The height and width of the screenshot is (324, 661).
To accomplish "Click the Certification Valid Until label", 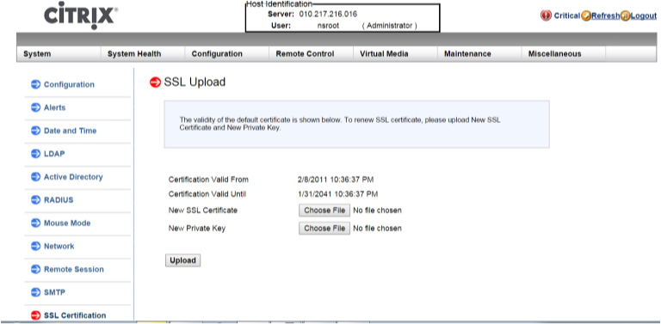I will 207,194.
